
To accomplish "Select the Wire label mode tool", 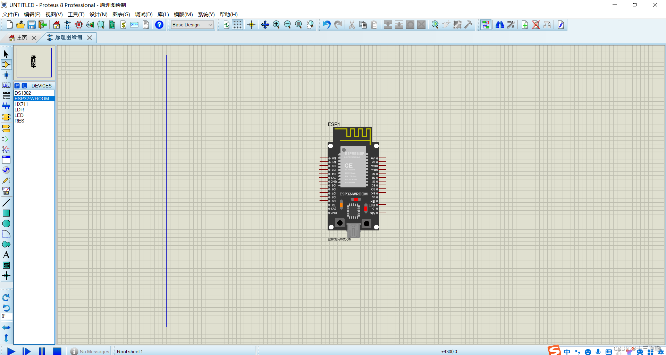I will [x=6, y=85].
